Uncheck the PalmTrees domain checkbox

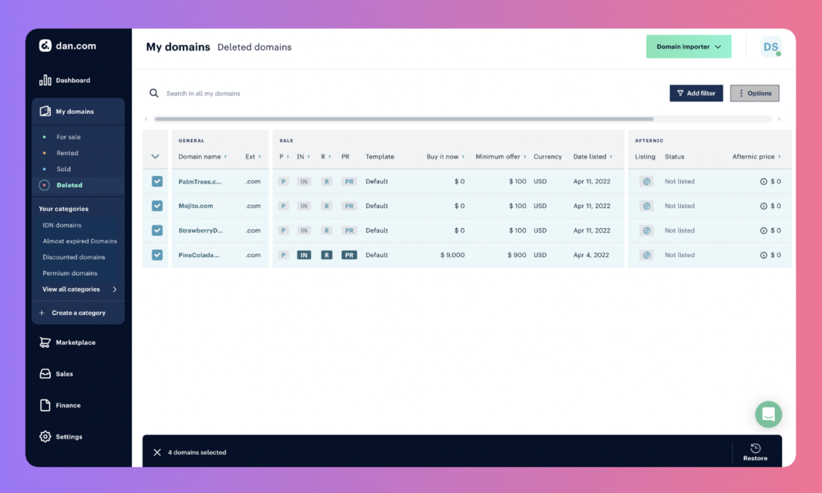point(157,181)
